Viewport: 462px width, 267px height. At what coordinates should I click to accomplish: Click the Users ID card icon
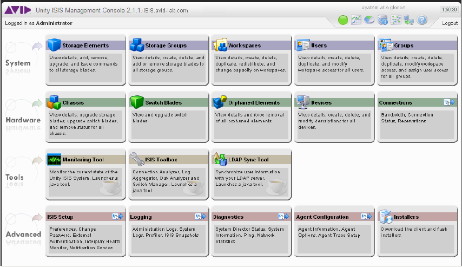click(x=303, y=45)
